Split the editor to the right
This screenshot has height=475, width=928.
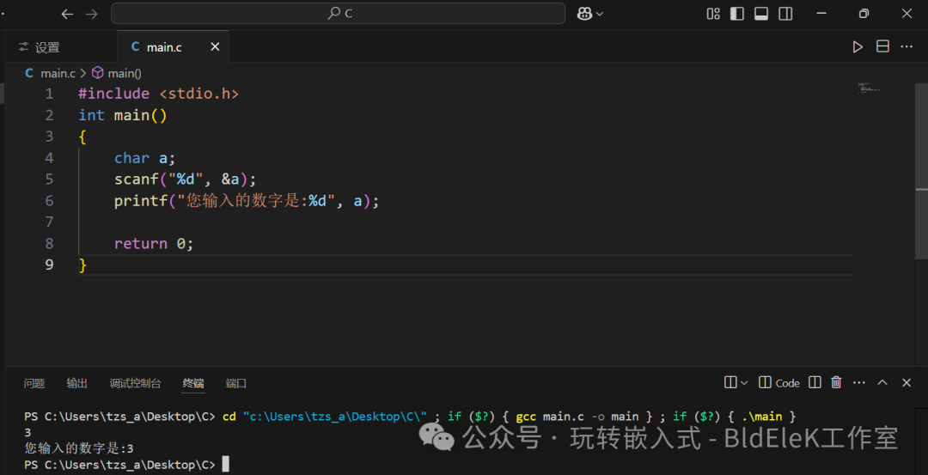pos(882,46)
